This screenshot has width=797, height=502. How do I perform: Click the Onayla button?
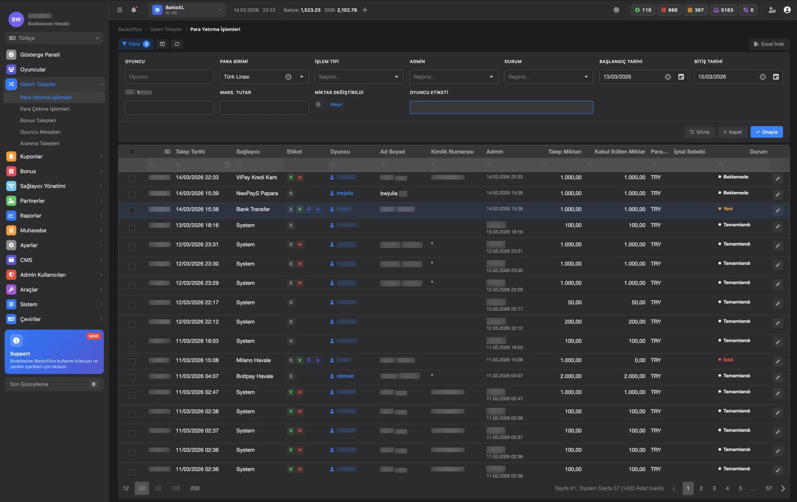click(766, 132)
